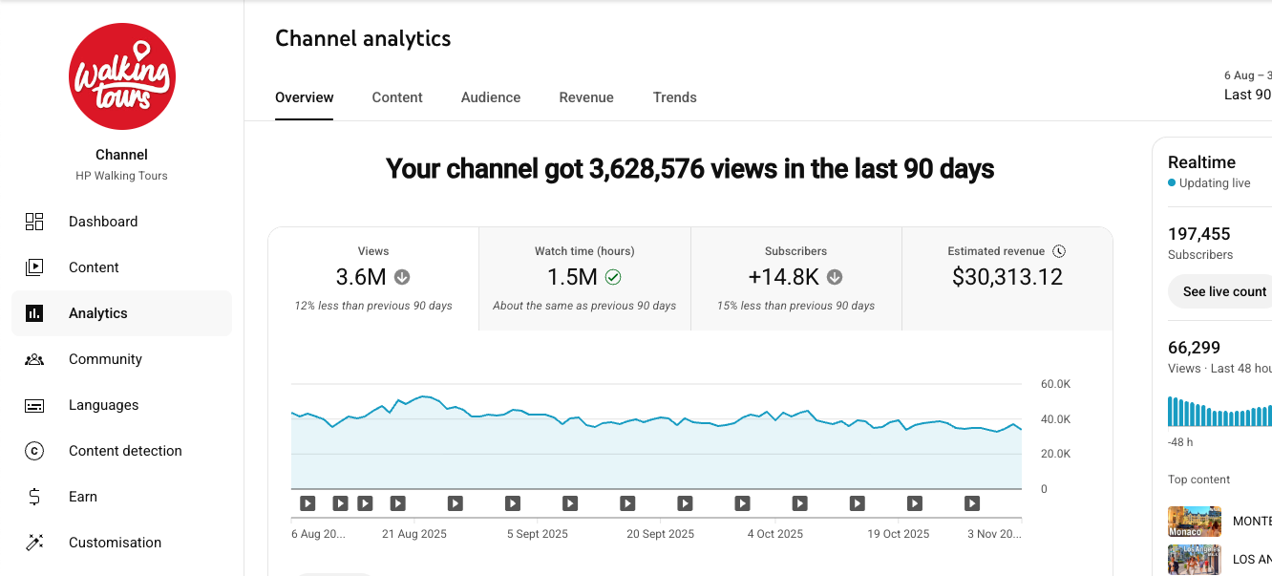Image resolution: width=1272 pixels, height=576 pixels.
Task: Select the Subscribers metric card
Action: [795, 279]
